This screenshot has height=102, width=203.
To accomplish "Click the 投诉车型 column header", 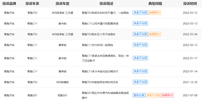I will point(62,4).
